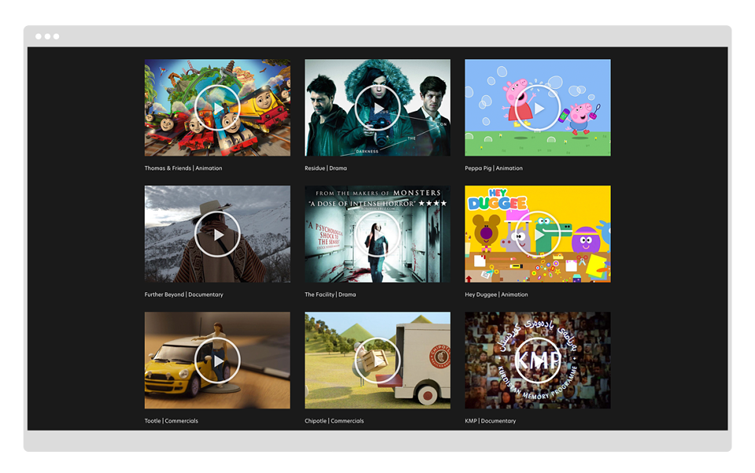The height and width of the screenshot is (473, 755).
Task: Open the 'Chipotle | Commercials' caption link
Action: click(x=334, y=421)
